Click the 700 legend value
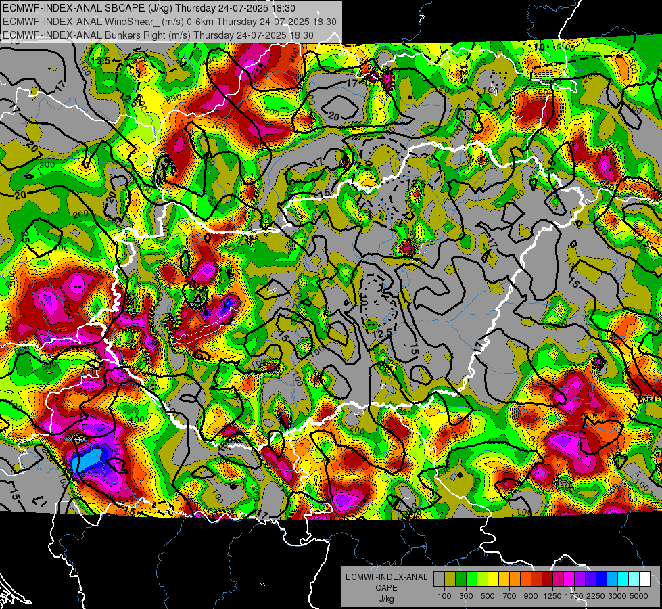 click(510, 596)
